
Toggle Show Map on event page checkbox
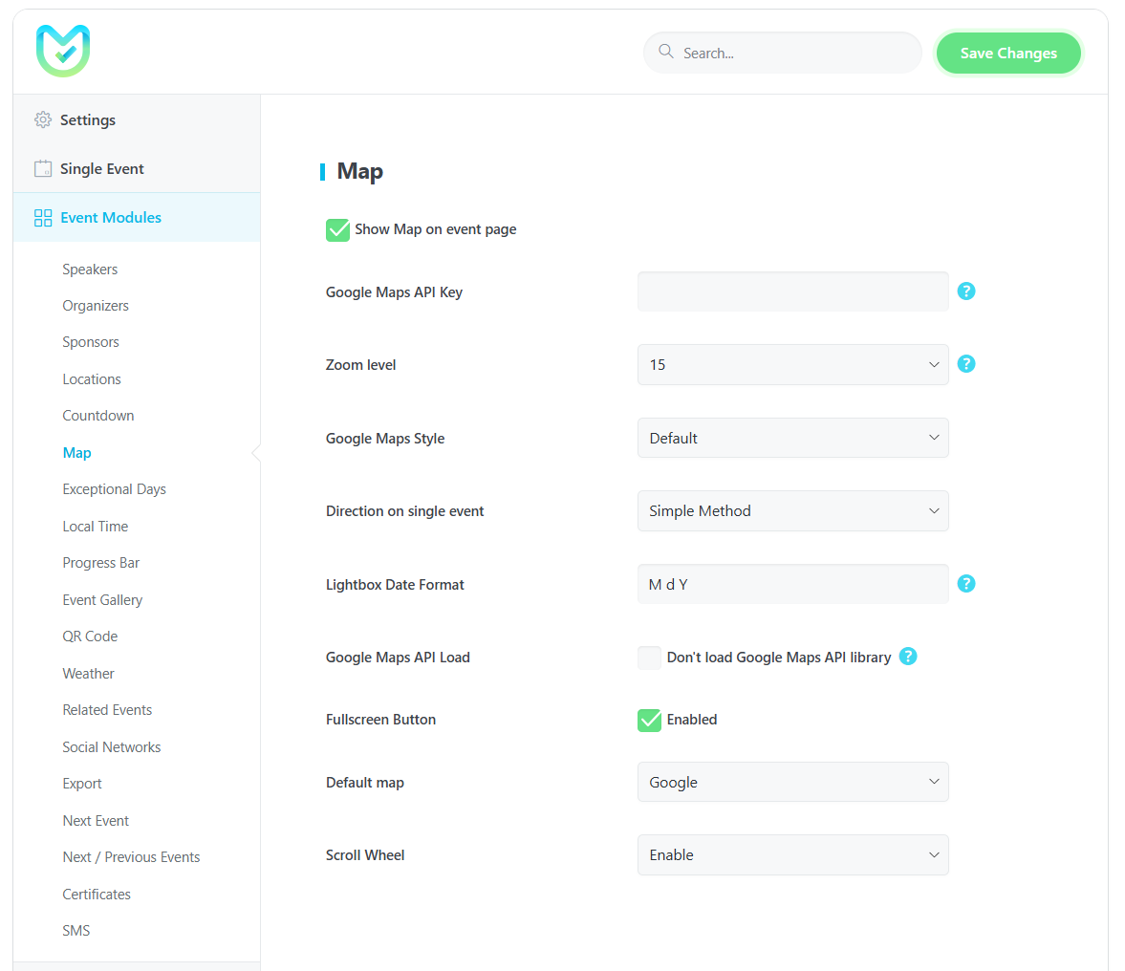(x=337, y=229)
